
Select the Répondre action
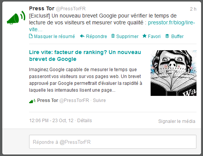pyautogui.click(x=96, y=37)
